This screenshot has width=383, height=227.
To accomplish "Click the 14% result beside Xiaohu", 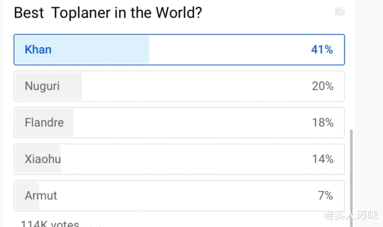I will coord(322,159).
